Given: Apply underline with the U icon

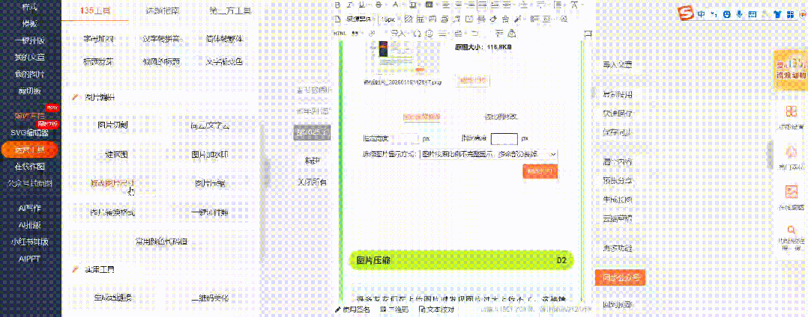Looking at the screenshot, I should pyautogui.click(x=362, y=4).
